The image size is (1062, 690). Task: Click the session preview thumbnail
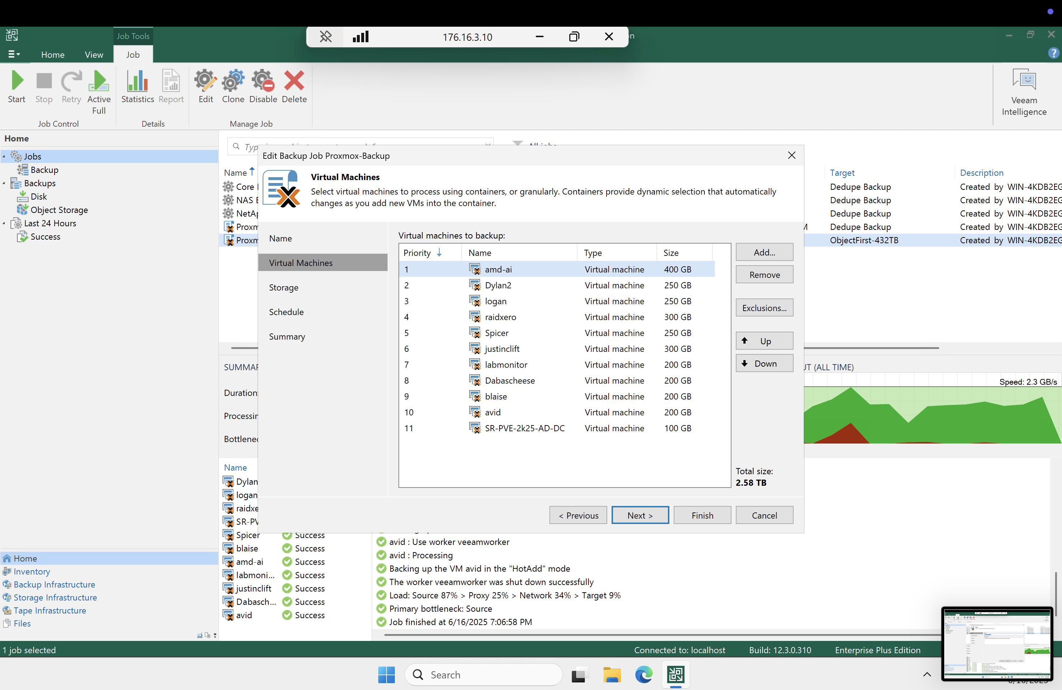tap(997, 644)
